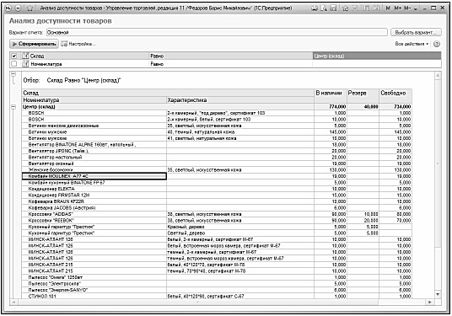This screenshot has width=452, height=316.
Task: Click Сформировать to generate report
Action: [x=34, y=44]
